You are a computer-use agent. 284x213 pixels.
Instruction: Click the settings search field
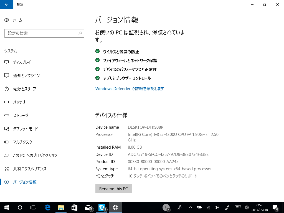(x=44, y=33)
